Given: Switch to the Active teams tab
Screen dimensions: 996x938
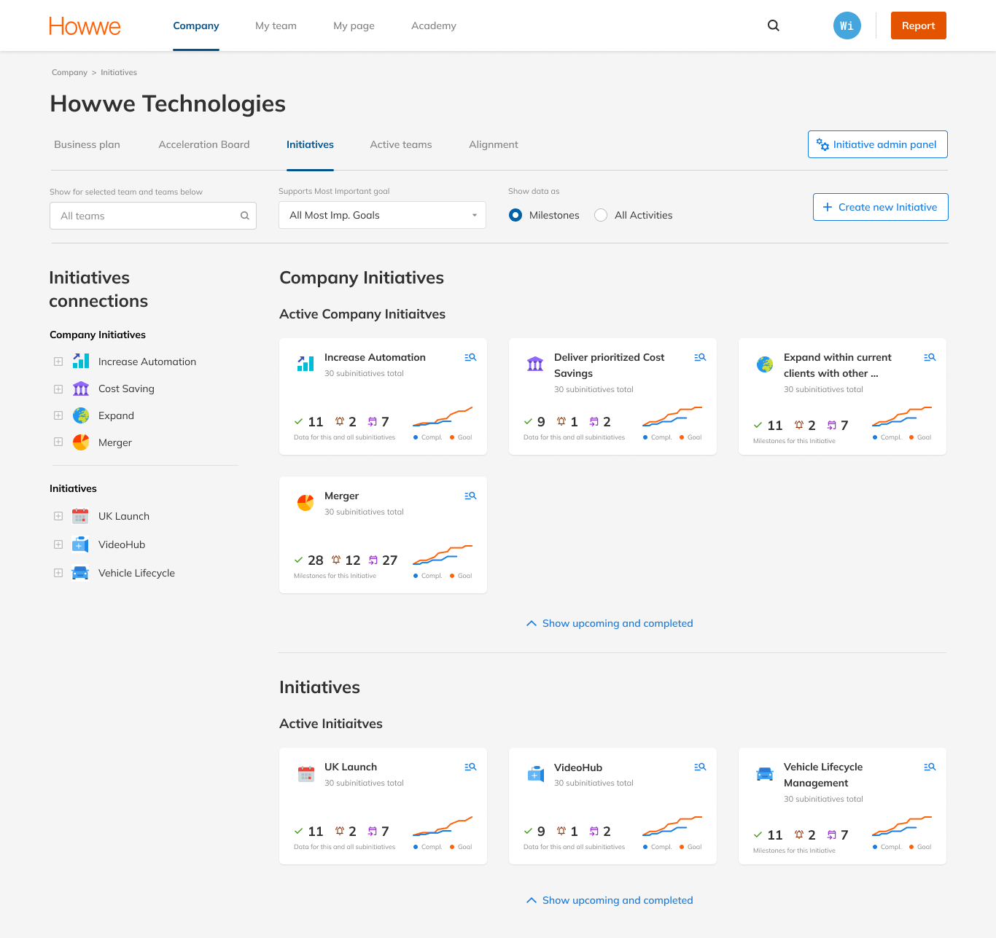Looking at the screenshot, I should 401,144.
